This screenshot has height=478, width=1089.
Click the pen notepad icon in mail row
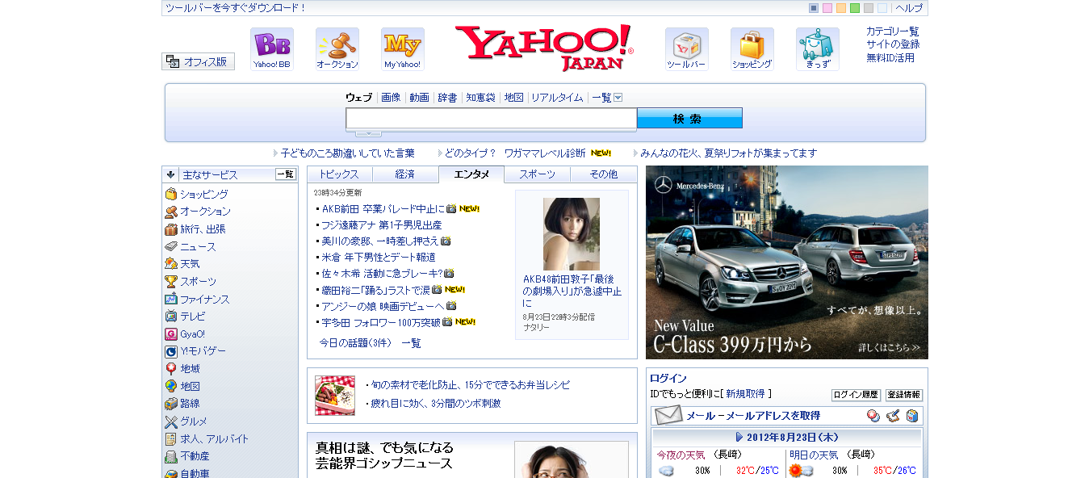(892, 416)
